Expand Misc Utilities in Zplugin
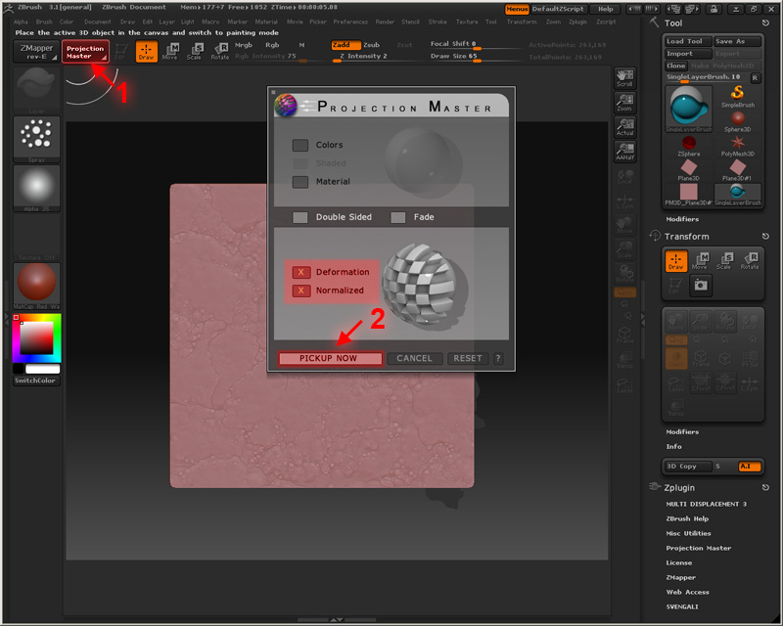783x626 pixels. [x=688, y=534]
